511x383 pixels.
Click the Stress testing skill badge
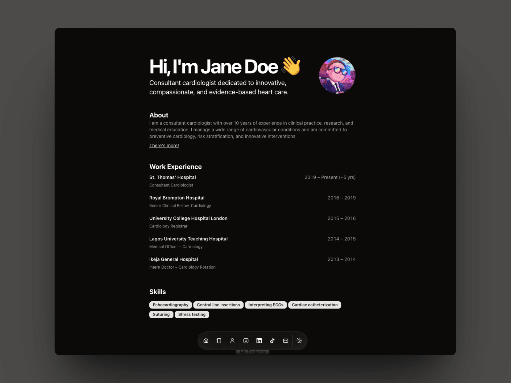[x=192, y=314]
